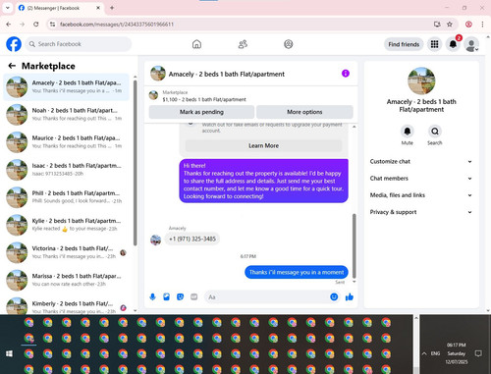Open the Kylie conversation
491x374 pixels.
coord(67,225)
